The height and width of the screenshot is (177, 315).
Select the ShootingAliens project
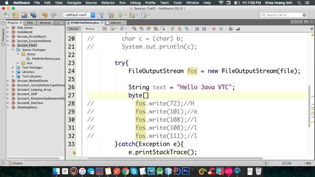pos(27,107)
